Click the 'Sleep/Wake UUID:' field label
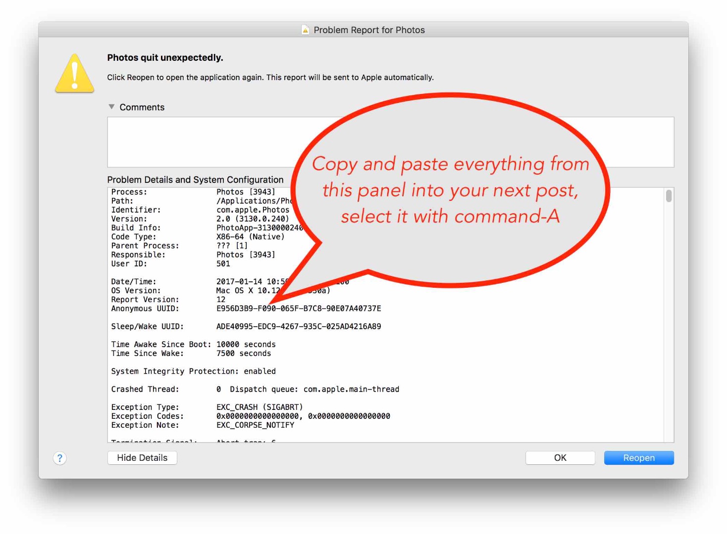The width and height of the screenshot is (727, 534). 147,326
